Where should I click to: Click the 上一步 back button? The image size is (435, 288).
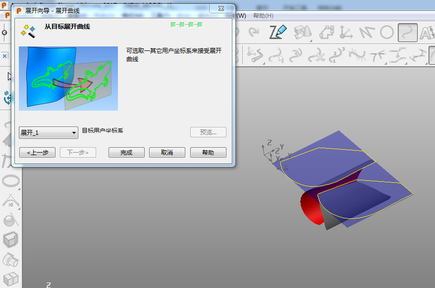[37, 152]
